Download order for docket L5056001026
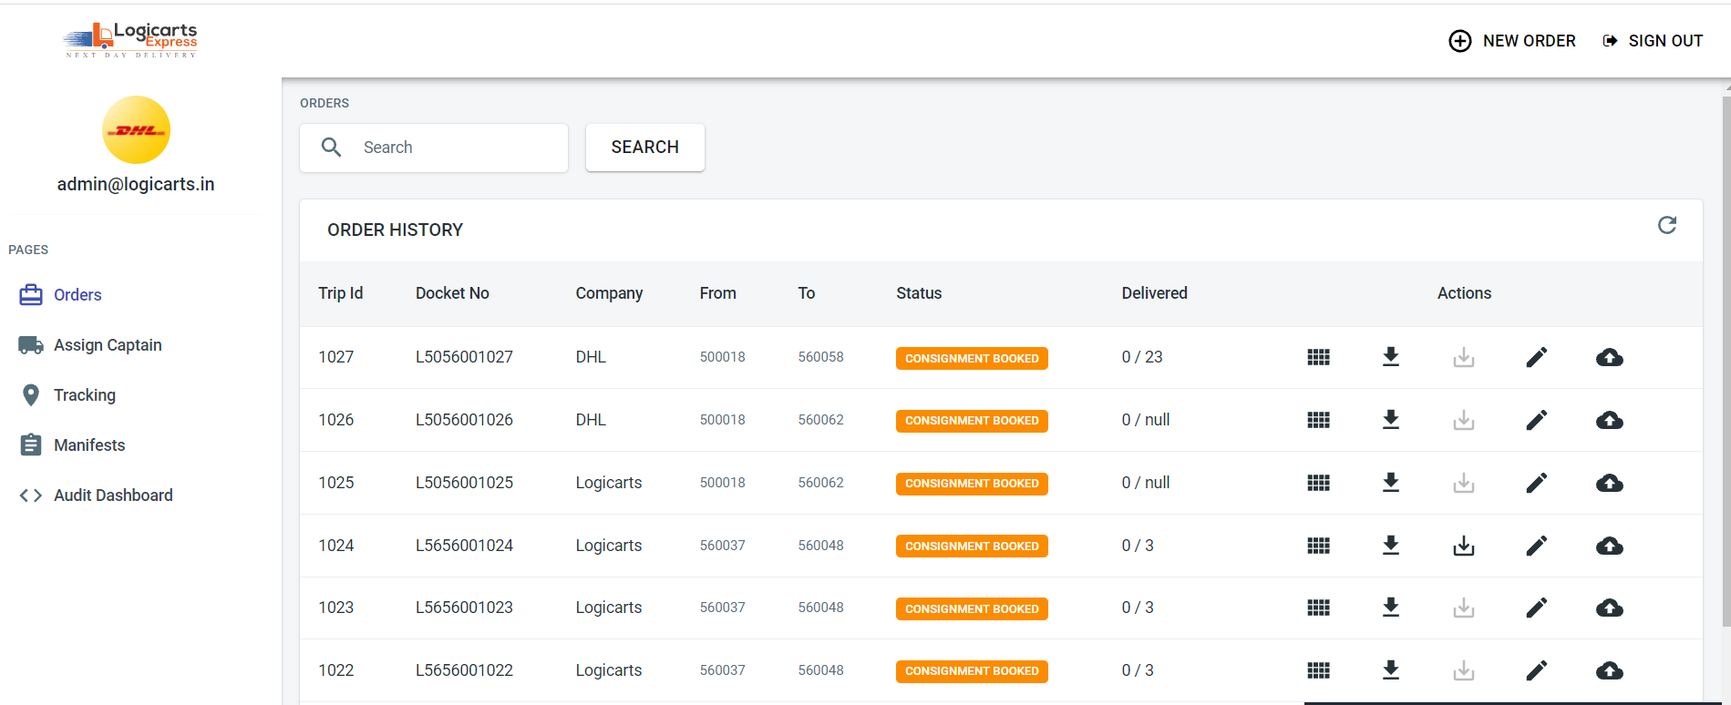Viewport: 1731px width, 705px height. click(1390, 420)
